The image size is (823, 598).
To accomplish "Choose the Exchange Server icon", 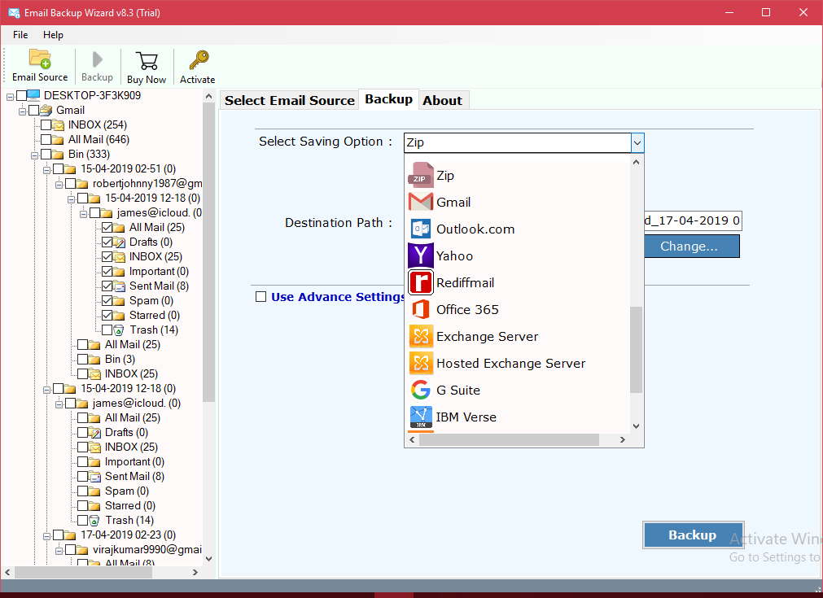I will 420,336.
